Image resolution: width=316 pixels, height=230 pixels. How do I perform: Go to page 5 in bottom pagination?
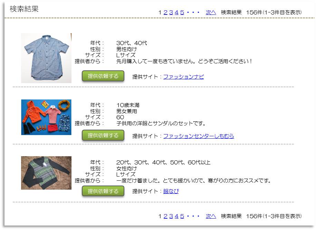[x=182, y=216]
